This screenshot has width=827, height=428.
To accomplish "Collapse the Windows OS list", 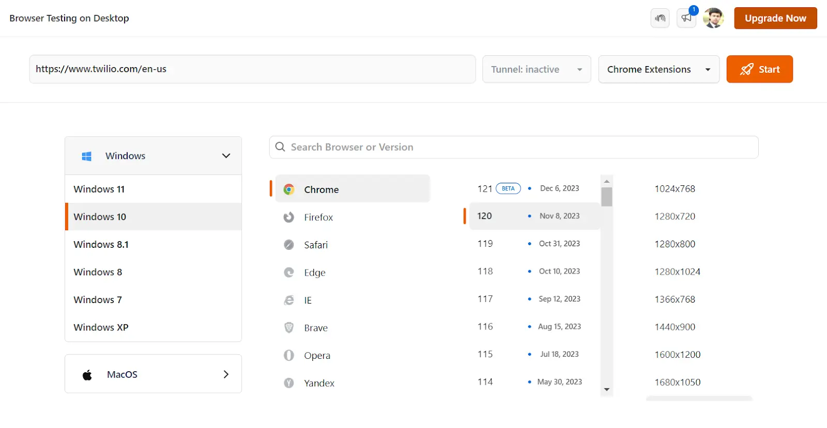I will click(x=226, y=156).
